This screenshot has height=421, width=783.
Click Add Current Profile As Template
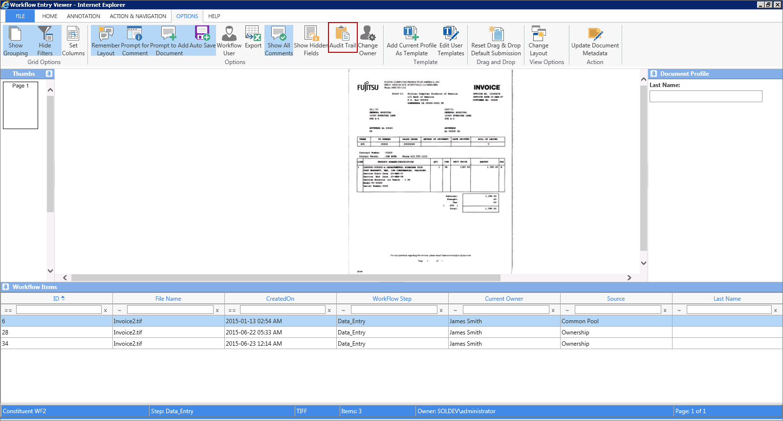click(412, 41)
